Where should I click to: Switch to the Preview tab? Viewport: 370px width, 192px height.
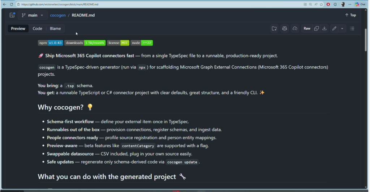(18, 28)
